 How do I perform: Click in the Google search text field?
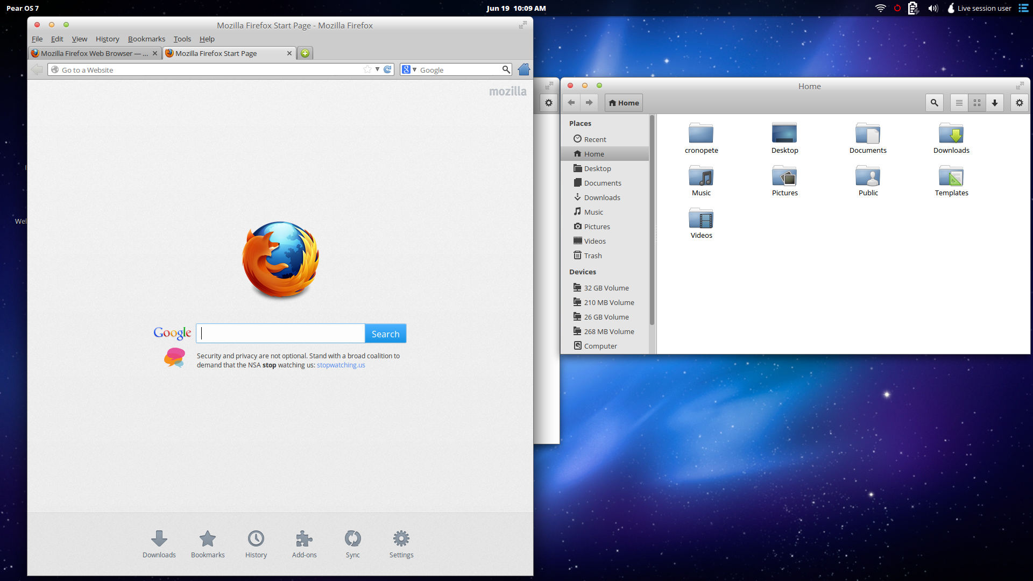tap(280, 334)
